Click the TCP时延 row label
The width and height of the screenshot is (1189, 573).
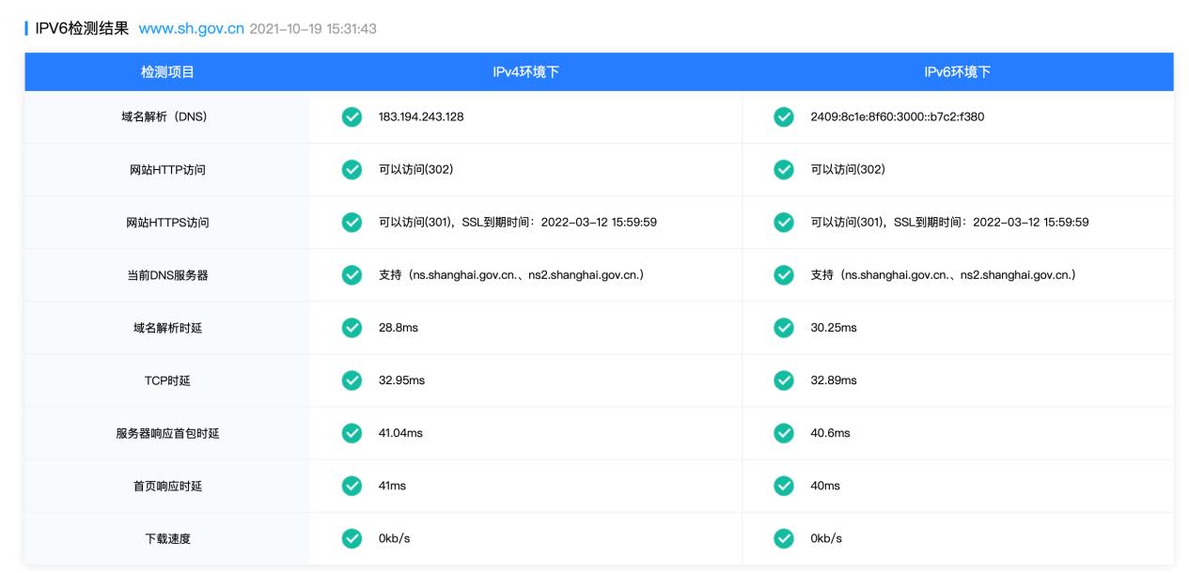coord(167,380)
